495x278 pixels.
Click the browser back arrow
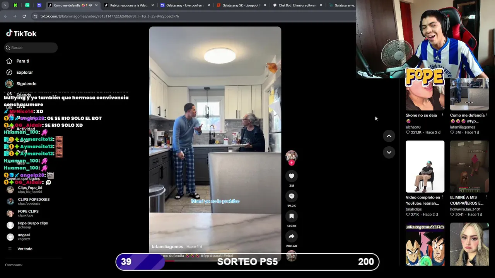click(5, 16)
